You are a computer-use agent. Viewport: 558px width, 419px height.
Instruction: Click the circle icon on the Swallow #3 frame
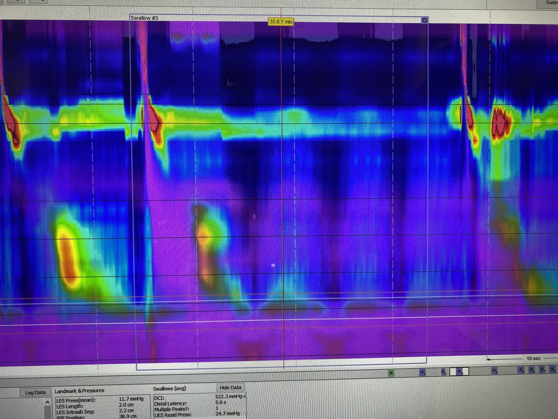click(x=424, y=20)
